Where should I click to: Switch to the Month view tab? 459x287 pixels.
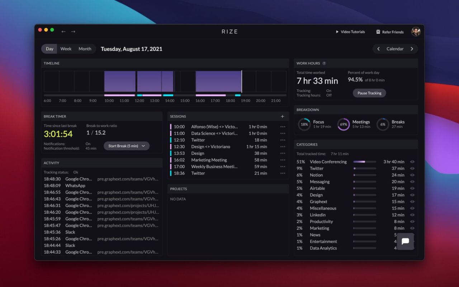click(x=85, y=49)
